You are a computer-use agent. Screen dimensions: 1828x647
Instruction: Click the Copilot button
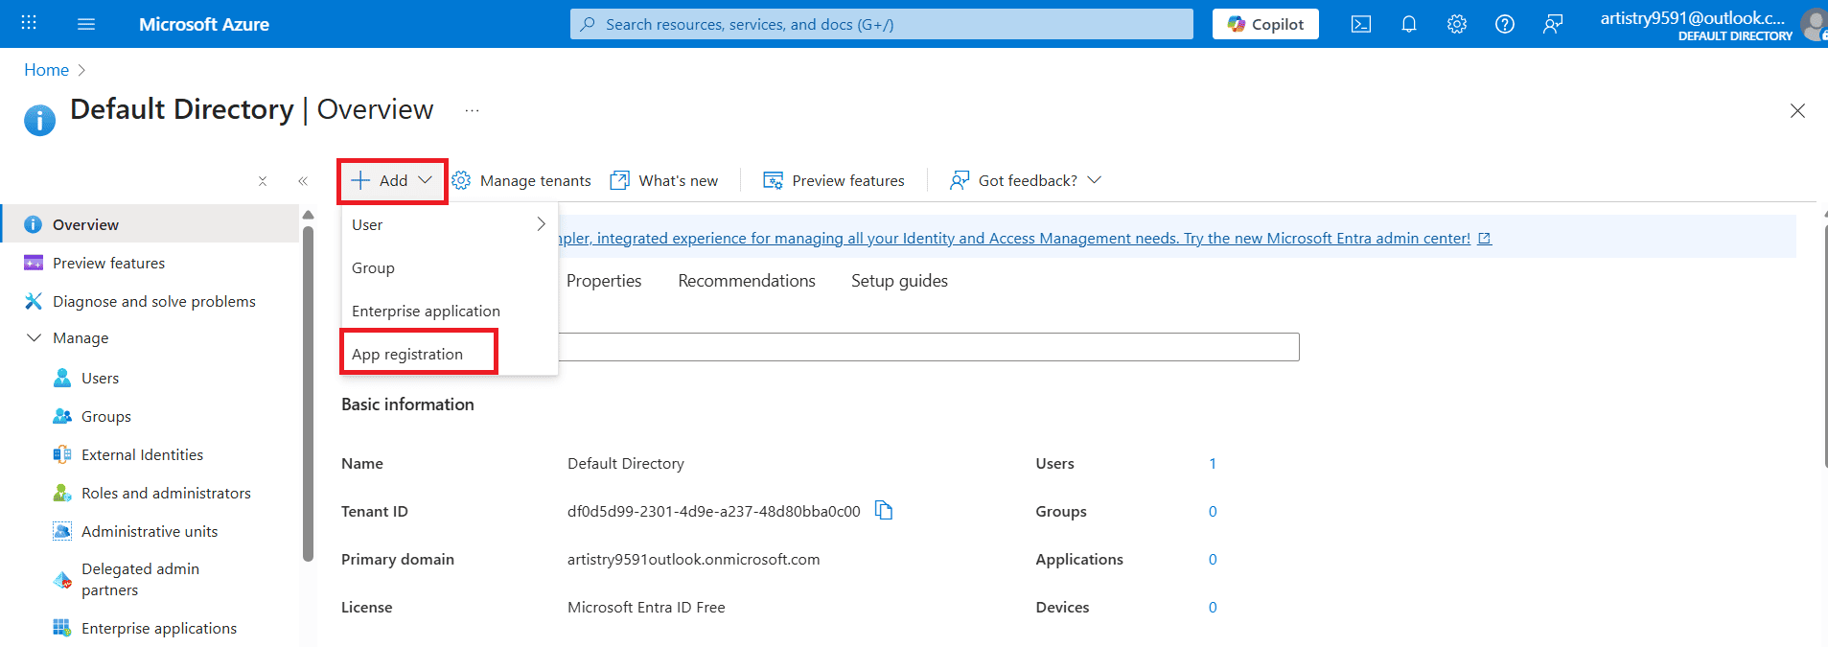pyautogui.click(x=1265, y=24)
